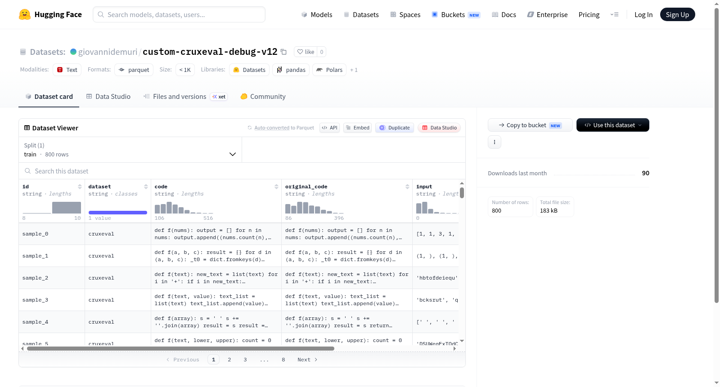Switch to Dataset card tab
Screen dimensions: 720x387
click(49, 96)
